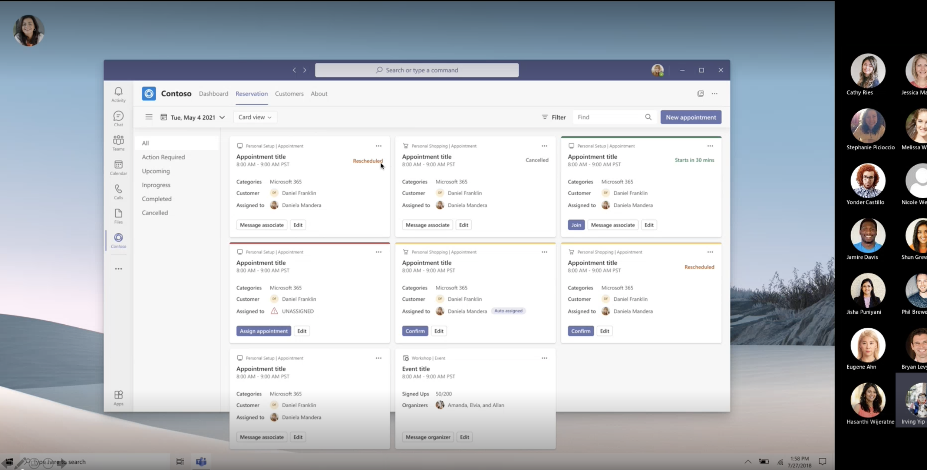The height and width of the screenshot is (470, 927).
Task: Open the Card view dropdown
Action: click(x=255, y=117)
